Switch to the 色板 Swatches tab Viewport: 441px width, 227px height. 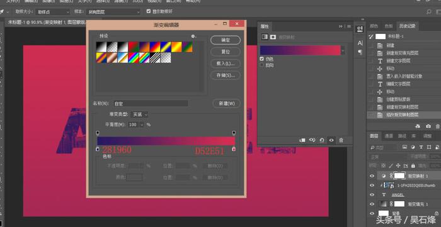(389, 26)
